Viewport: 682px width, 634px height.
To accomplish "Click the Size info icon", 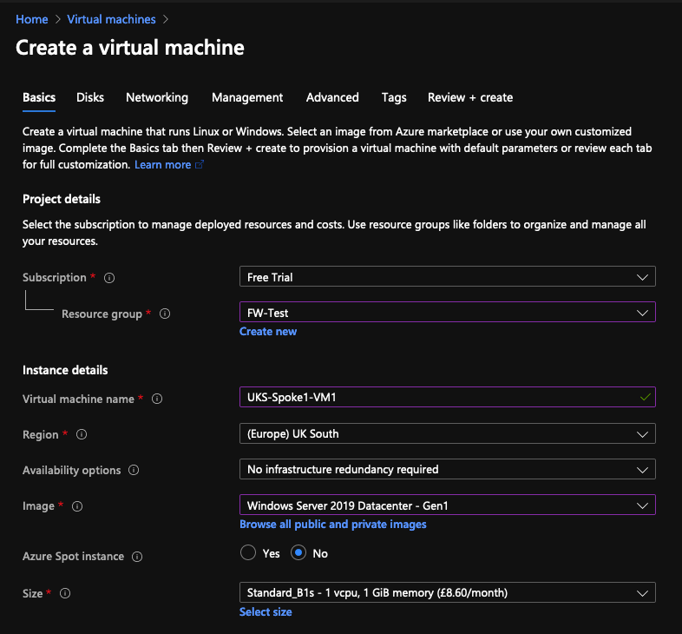I will click(65, 593).
